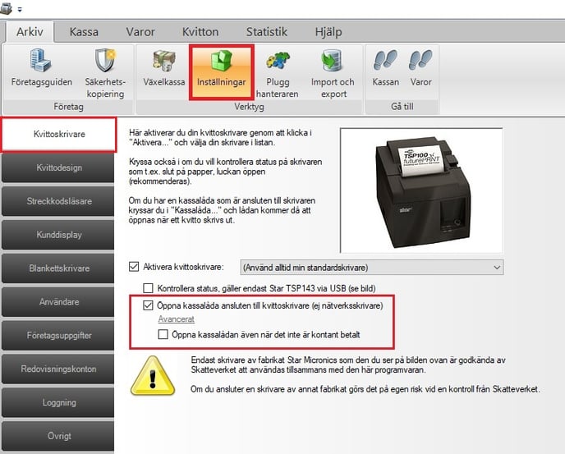Select Kvittodesign settings section
This screenshot has width=565, height=454.
(58, 168)
